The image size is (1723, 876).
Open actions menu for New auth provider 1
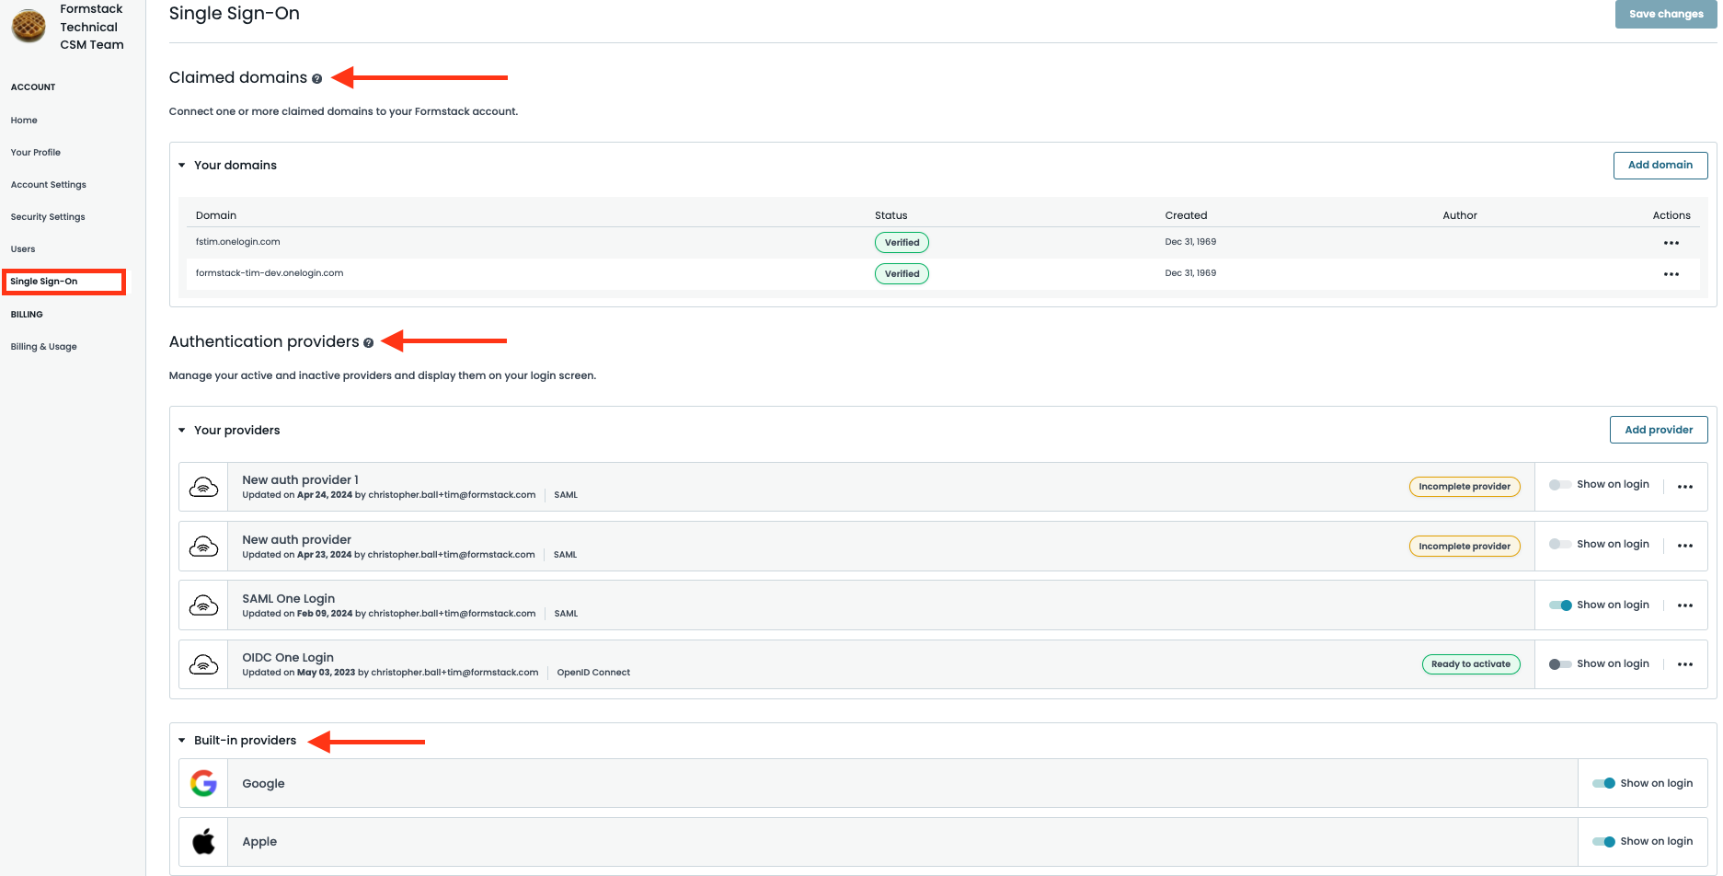click(1685, 486)
